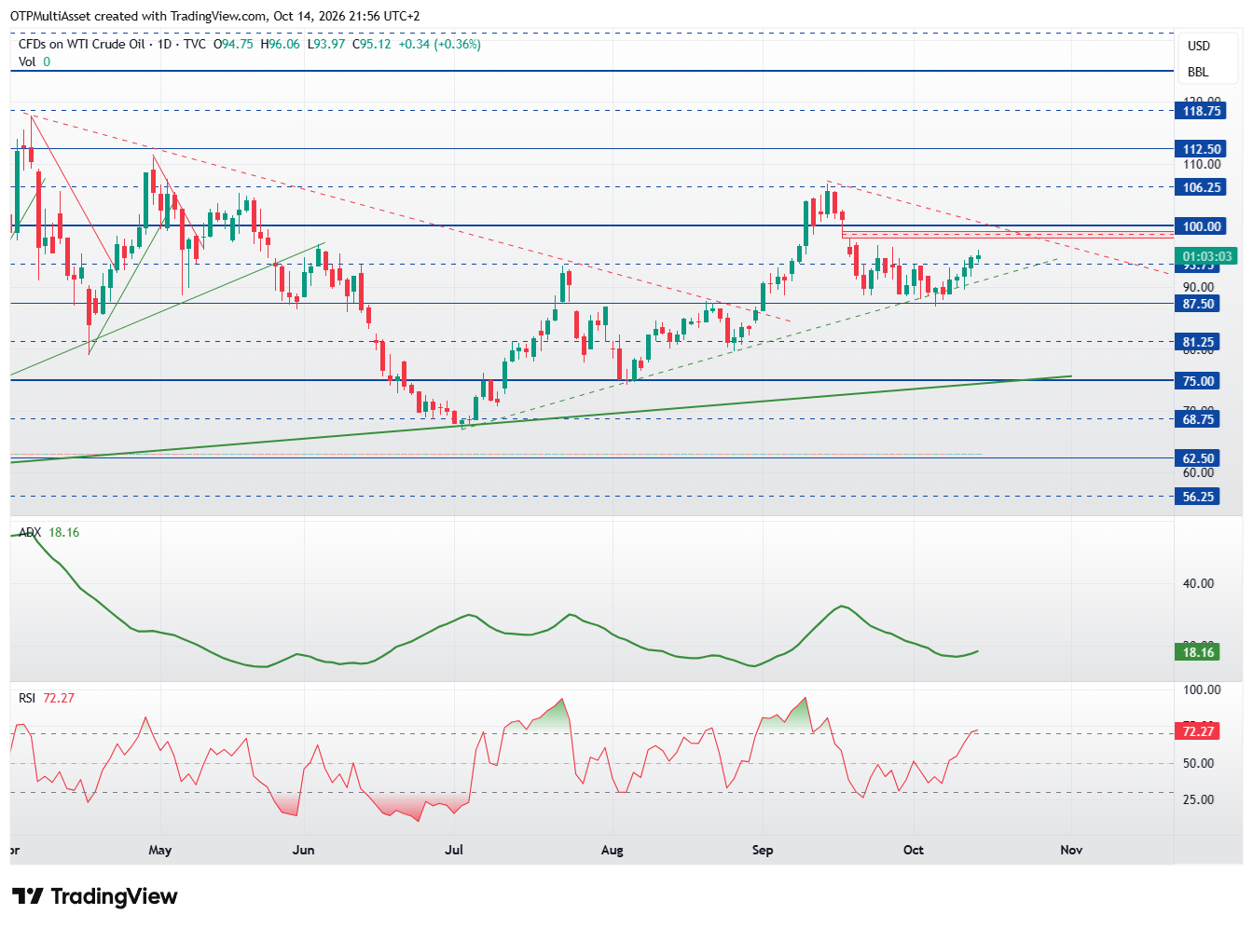The width and height of the screenshot is (1253, 928).
Task: Click the TradingView logo icon
Action: click(27, 896)
